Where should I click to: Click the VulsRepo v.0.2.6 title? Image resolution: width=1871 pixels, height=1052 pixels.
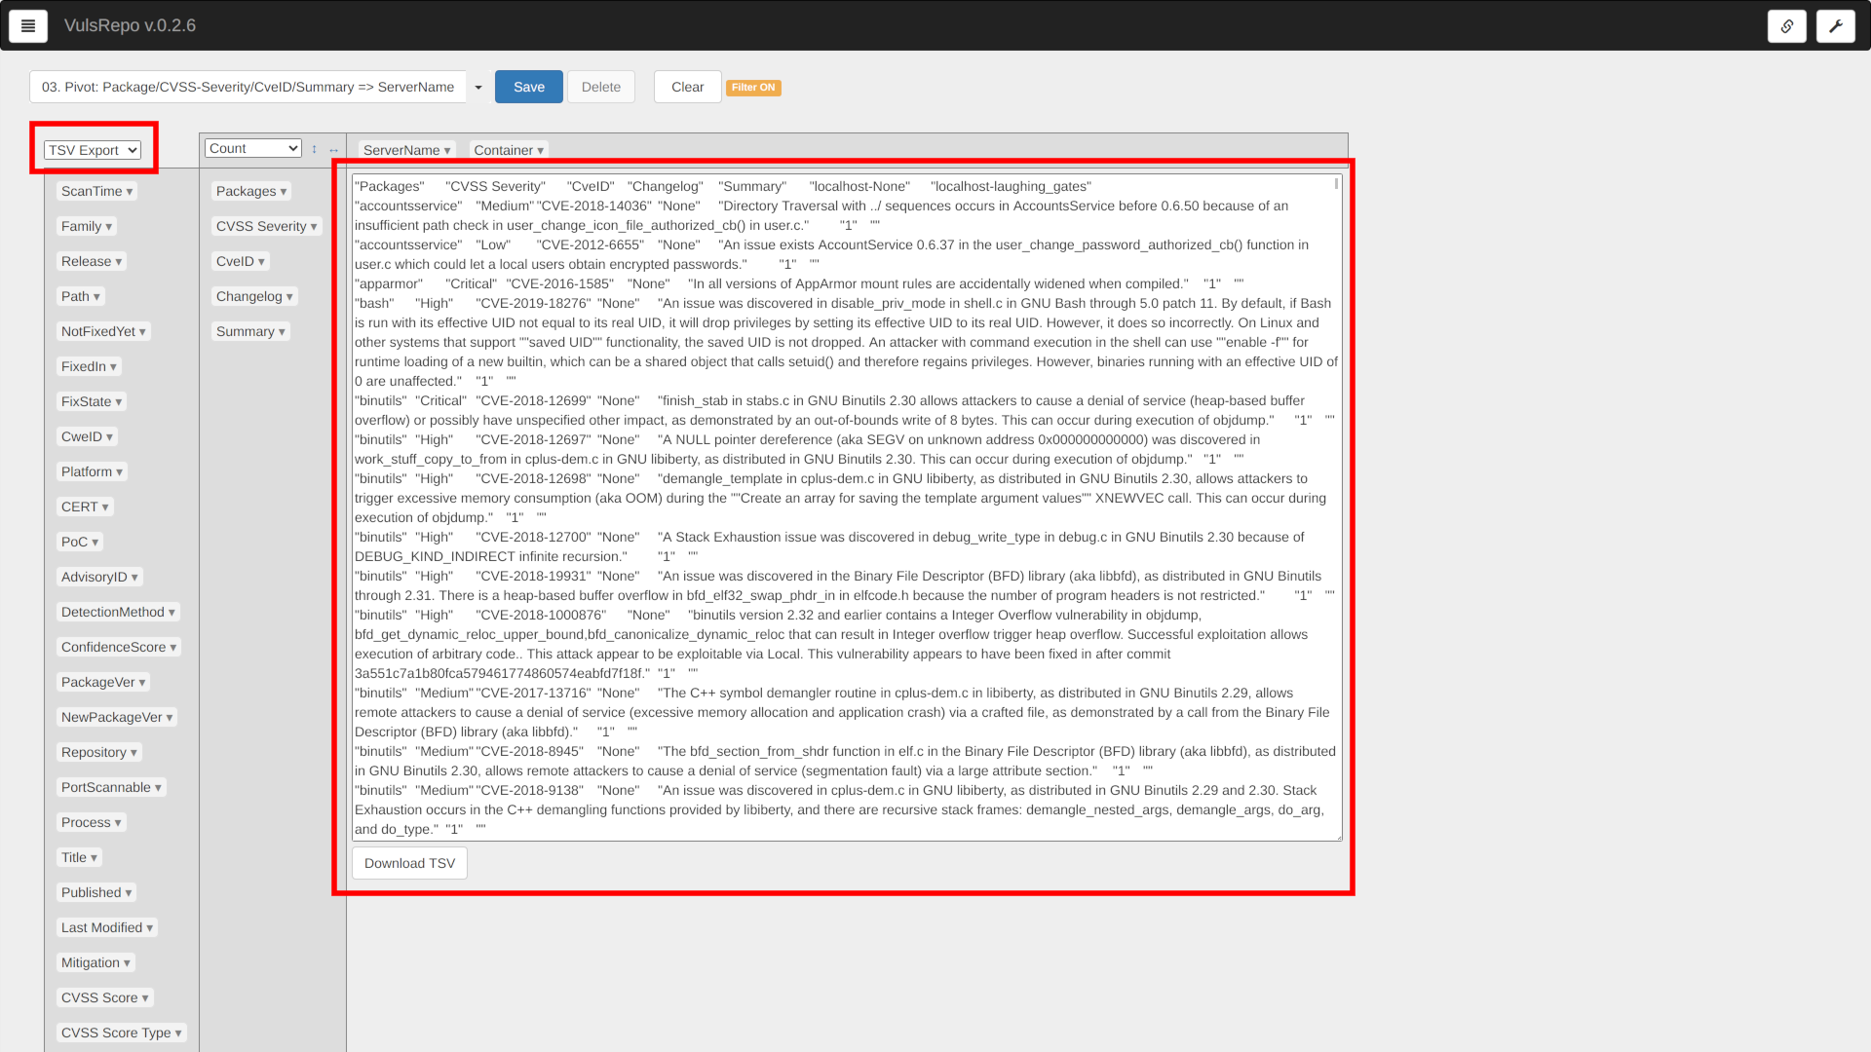coord(130,25)
